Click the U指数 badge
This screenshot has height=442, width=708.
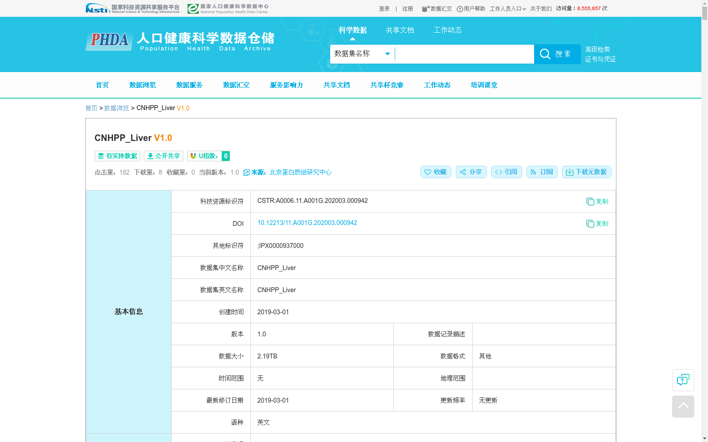click(x=208, y=156)
